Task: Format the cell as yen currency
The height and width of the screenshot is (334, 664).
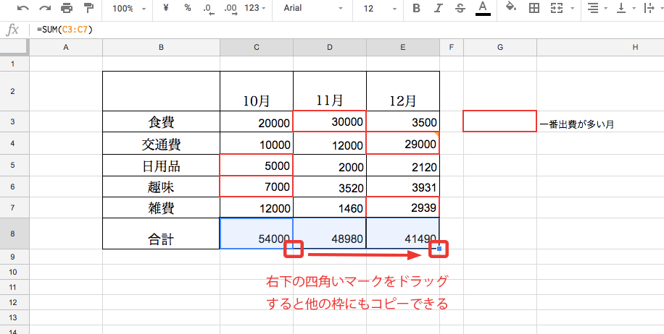Action: click(167, 9)
